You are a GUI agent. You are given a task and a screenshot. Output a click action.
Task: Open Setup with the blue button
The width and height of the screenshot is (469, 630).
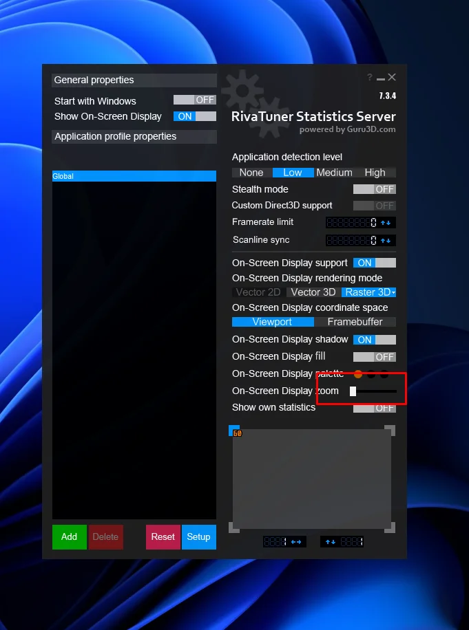[199, 536]
